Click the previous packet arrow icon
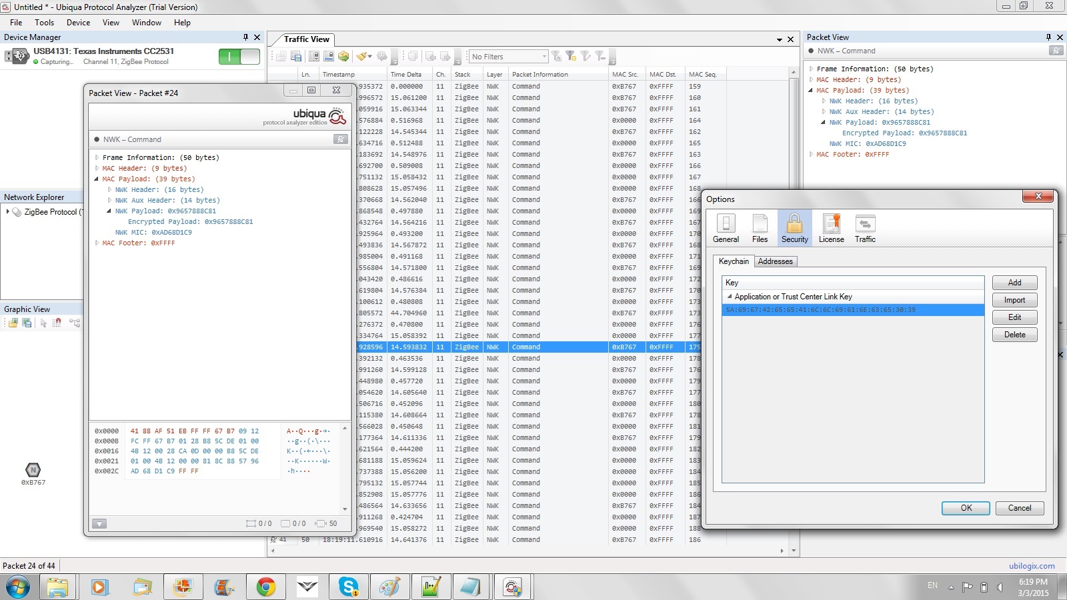The width and height of the screenshot is (1067, 600). click(431, 57)
